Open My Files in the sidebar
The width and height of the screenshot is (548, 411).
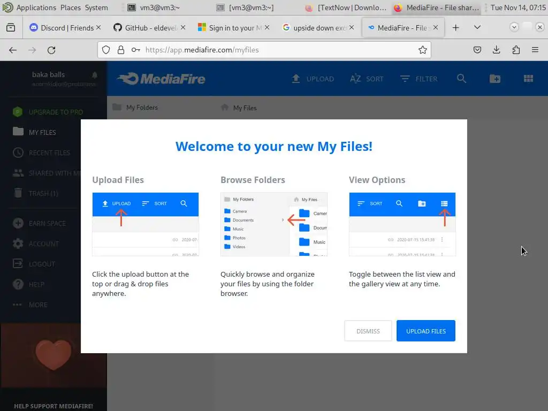coord(34,132)
